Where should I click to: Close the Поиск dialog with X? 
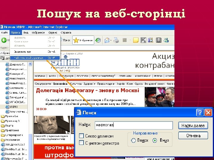pyautogui.click(x=208, y=113)
